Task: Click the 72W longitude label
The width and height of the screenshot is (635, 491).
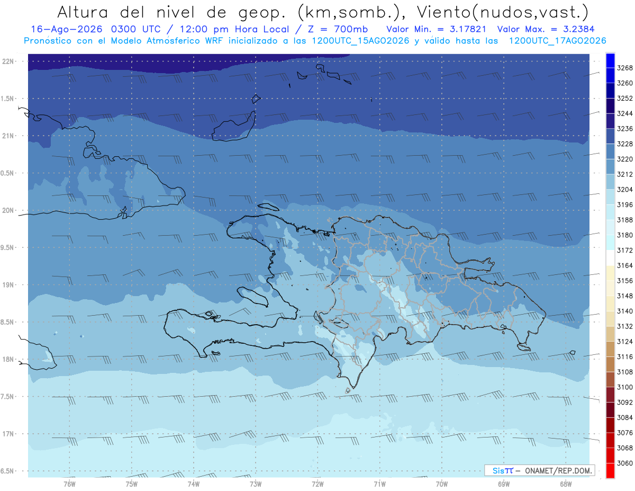Action: 317,484
